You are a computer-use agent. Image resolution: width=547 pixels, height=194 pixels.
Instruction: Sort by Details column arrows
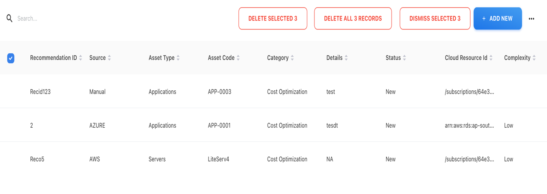[346, 58]
